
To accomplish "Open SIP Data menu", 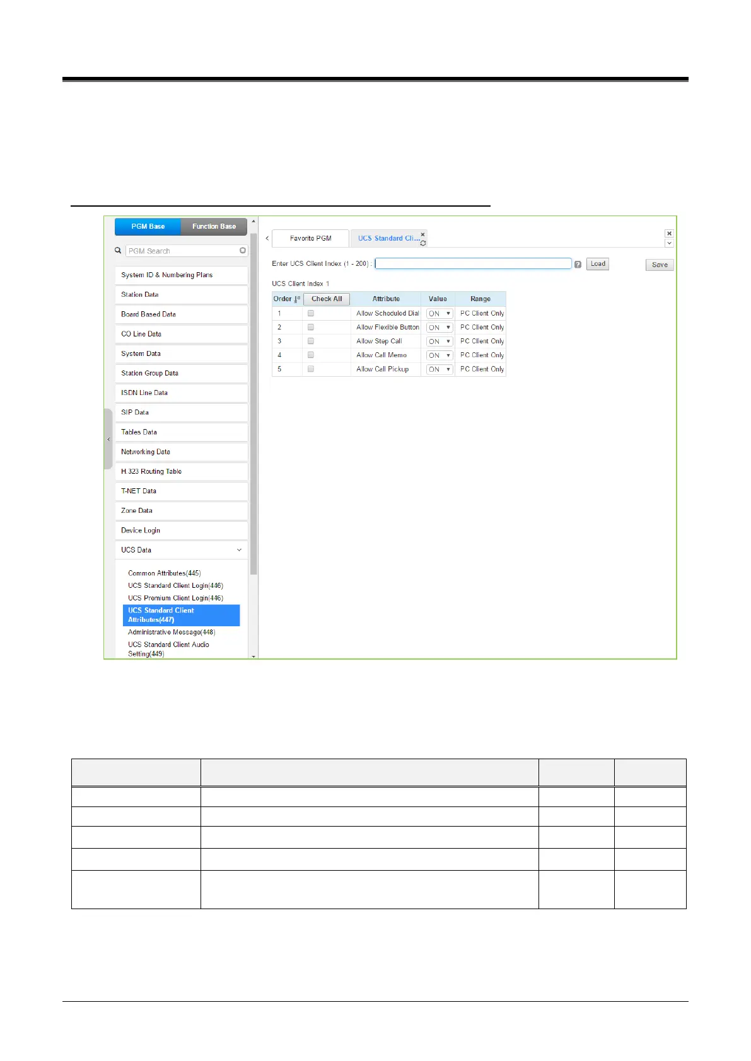I will [181, 412].
